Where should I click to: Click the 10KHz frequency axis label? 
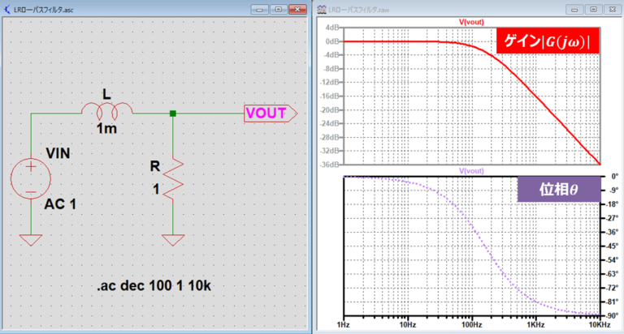click(x=600, y=325)
